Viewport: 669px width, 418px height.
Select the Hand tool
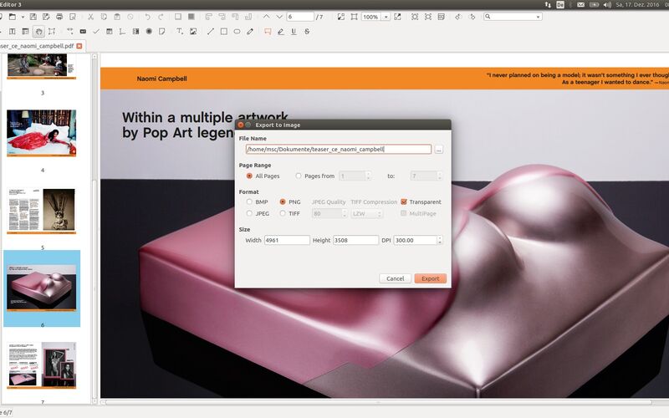click(x=38, y=32)
